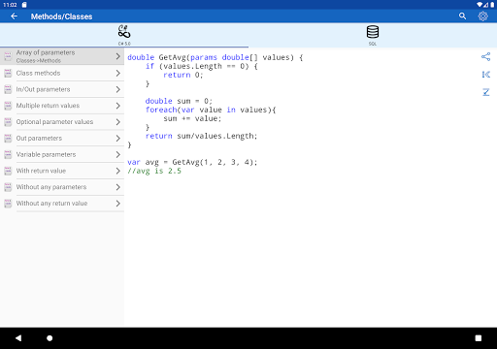Open the Variable parameters topic

[x=62, y=154]
